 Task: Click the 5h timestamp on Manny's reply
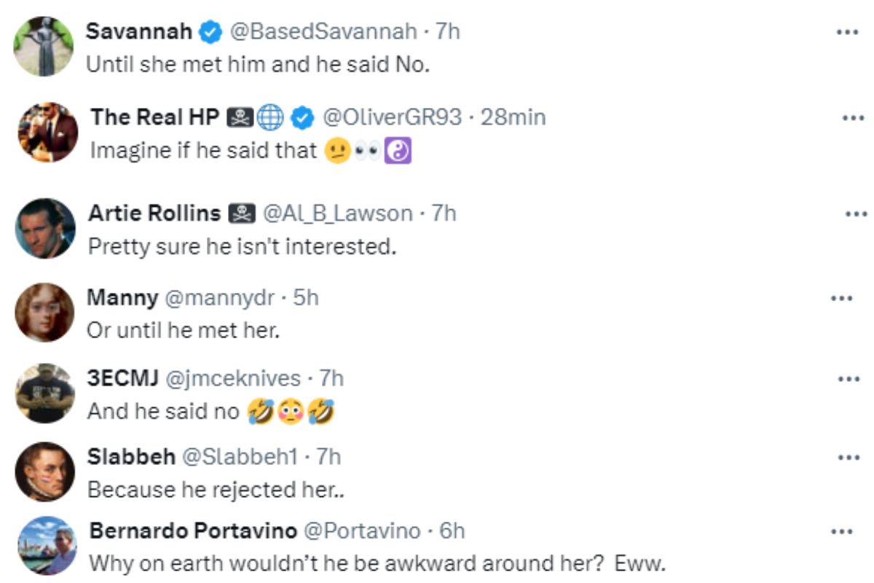click(x=306, y=297)
